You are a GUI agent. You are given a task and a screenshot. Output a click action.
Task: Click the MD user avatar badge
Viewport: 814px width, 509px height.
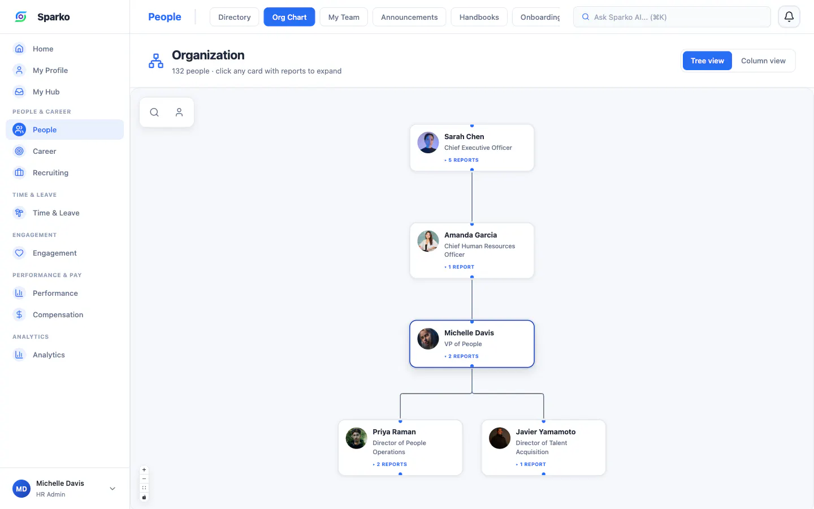21,489
